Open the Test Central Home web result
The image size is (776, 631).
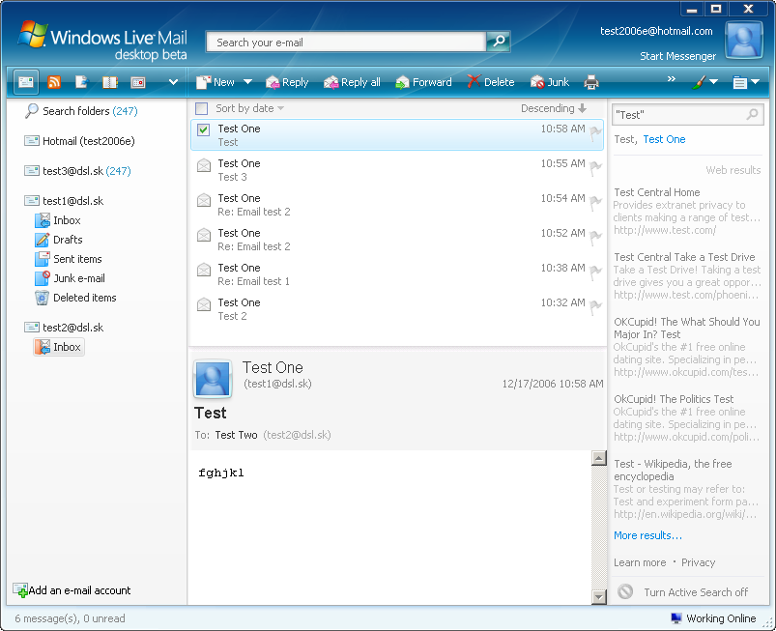pos(657,192)
